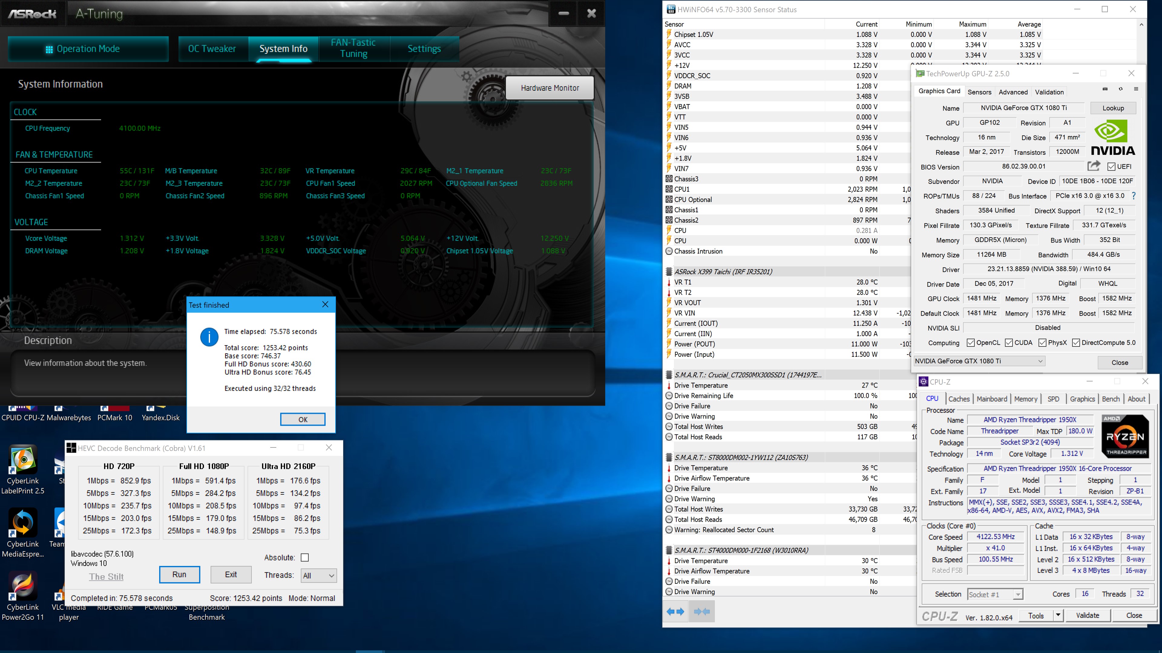Select the VDDCR_SOC sensor row in HWiNFO

(786, 76)
